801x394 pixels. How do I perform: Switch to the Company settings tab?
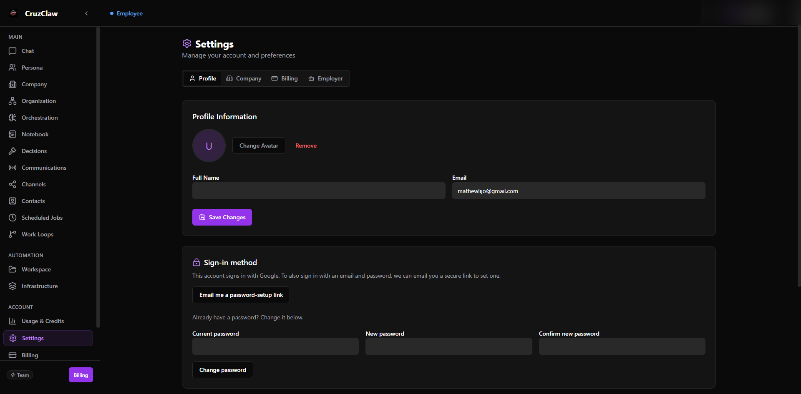pos(244,78)
